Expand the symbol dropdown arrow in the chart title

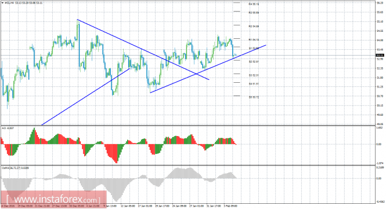point(2,3)
